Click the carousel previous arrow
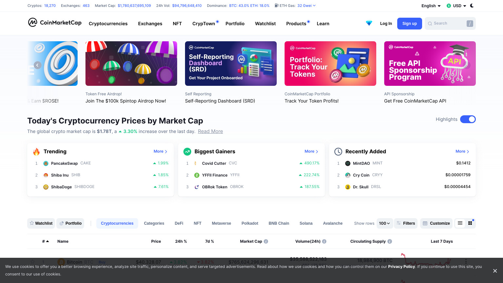This screenshot has width=503, height=283. click(38, 65)
